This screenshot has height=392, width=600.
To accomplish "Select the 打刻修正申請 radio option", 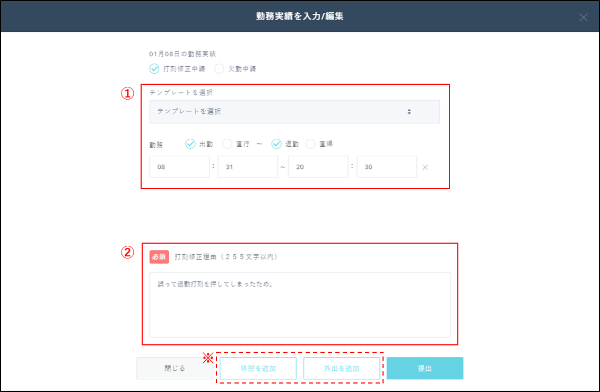I will [154, 69].
